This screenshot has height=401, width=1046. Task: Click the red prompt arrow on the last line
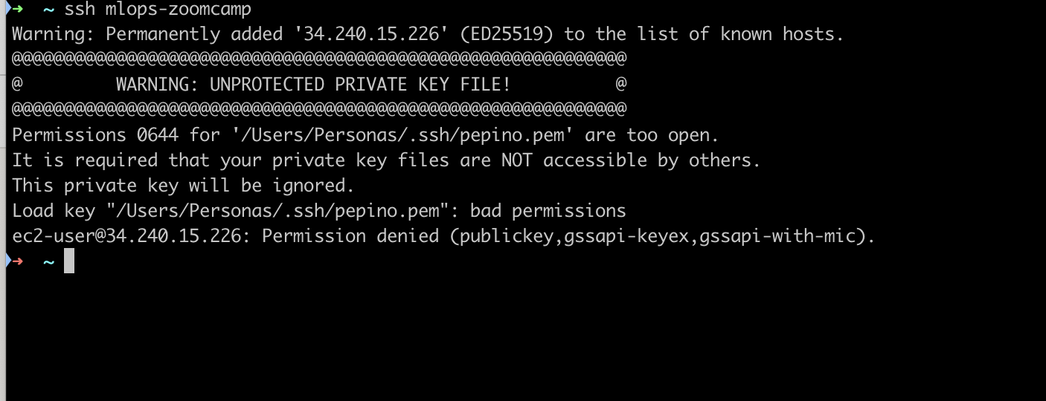tap(18, 261)
